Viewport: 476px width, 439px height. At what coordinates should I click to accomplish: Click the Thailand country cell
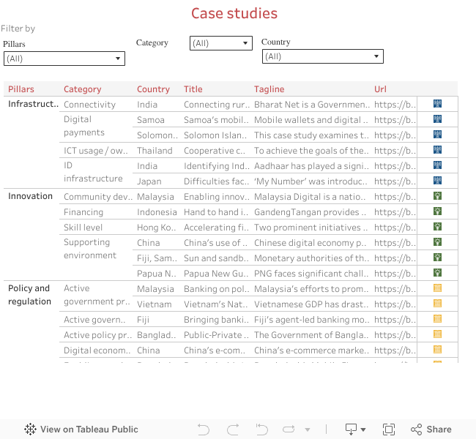(x=155, y=151)
